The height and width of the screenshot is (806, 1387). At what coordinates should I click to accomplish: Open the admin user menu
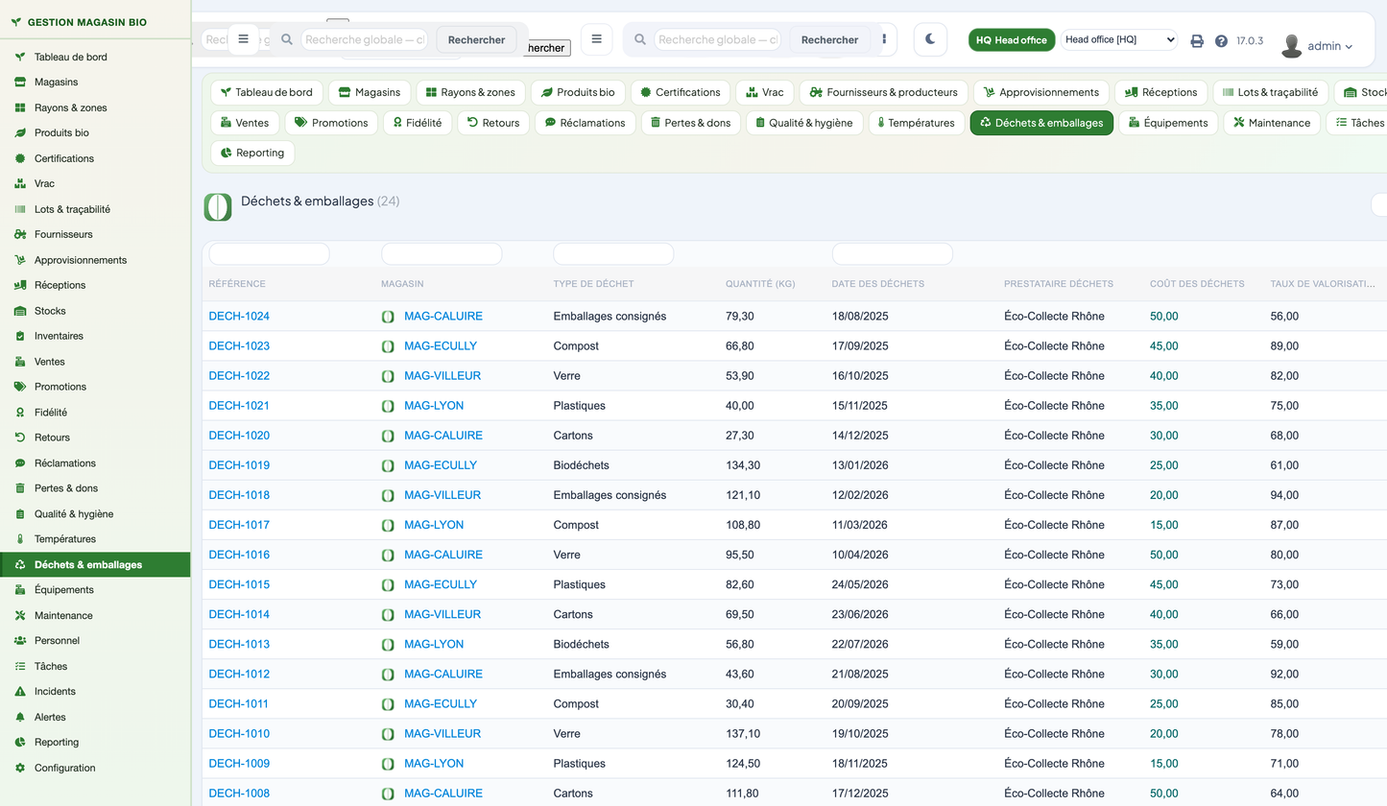tap(1317, 45)
